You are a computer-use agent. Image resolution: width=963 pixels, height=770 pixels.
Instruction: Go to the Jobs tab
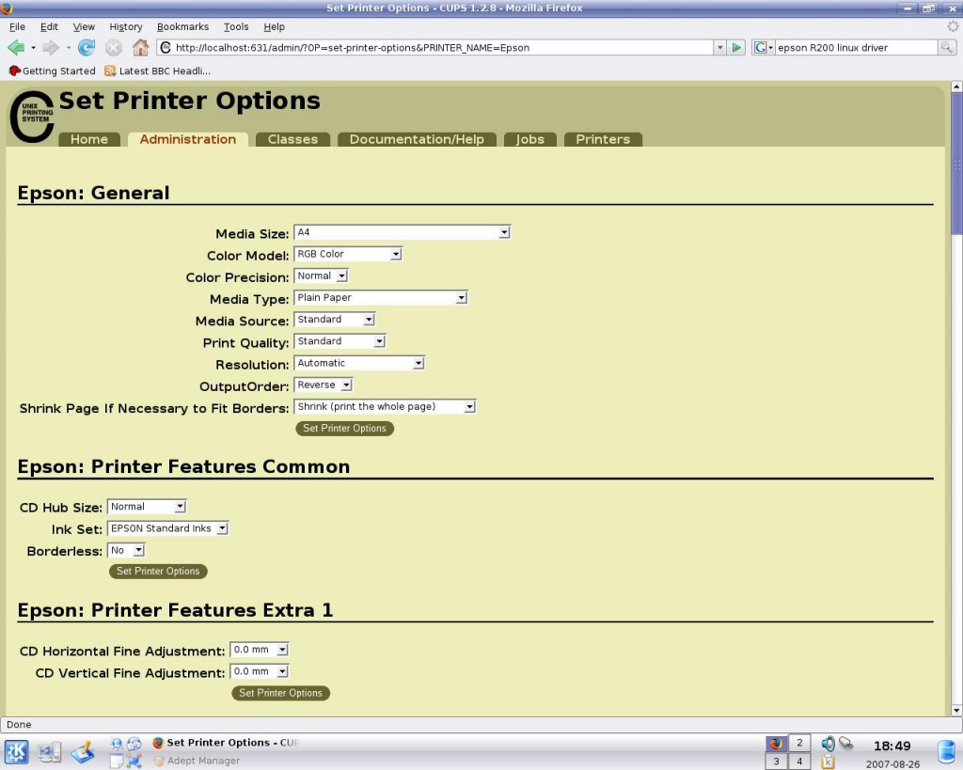click(x=530, y=139)
